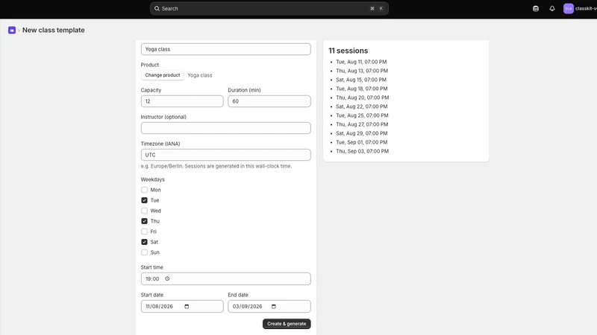
Task: Select session Sat, Aug 15, 07:00 PM
Action: 361,80
